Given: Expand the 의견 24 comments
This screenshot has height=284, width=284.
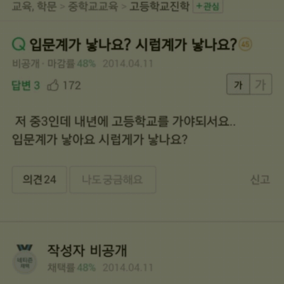Looking at the screenshot, I should tap(39, 180).
